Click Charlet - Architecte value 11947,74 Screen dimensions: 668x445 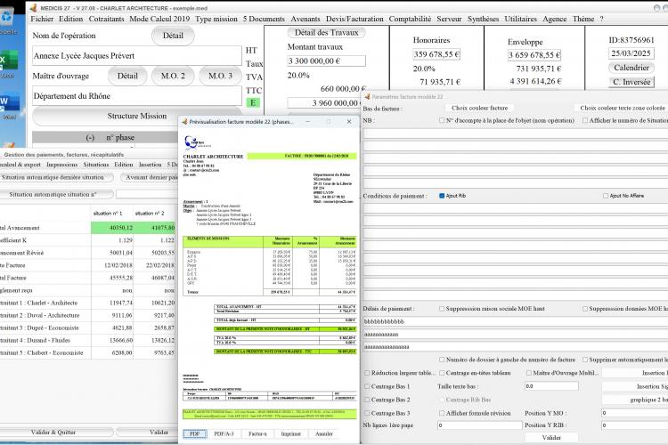tap(112, 303)
